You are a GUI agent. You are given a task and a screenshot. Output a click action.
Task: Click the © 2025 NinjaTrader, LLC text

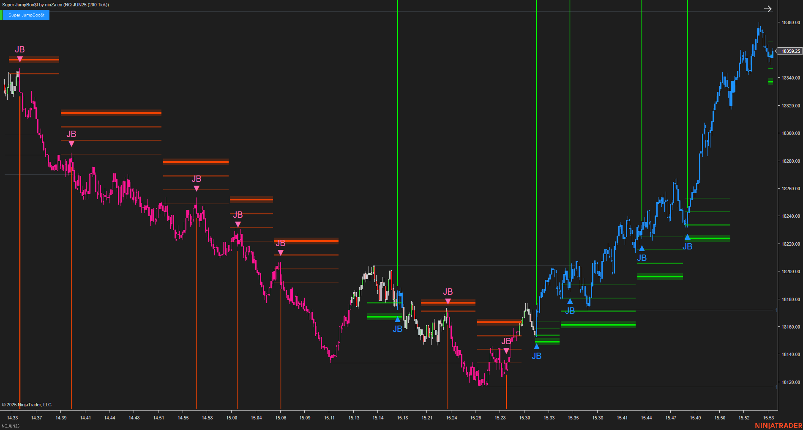28,405
